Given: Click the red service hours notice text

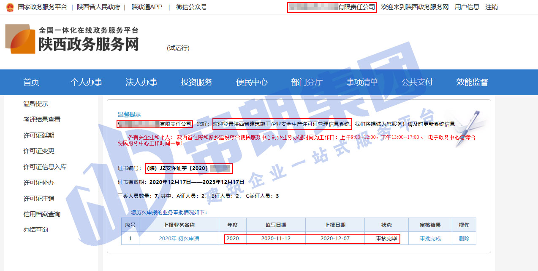Looking at the screenshot, I should (296, 140).
